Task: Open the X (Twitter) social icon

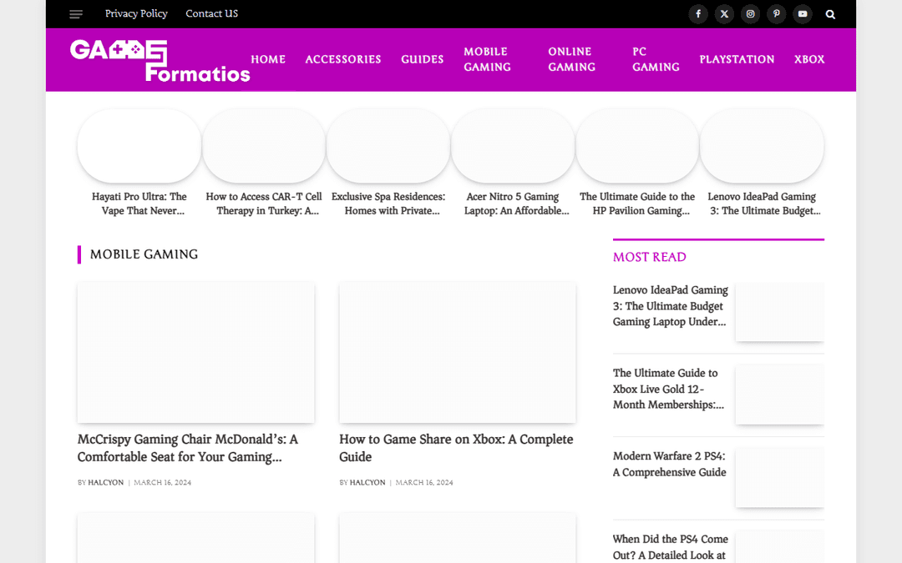Action: pos(724,14)
